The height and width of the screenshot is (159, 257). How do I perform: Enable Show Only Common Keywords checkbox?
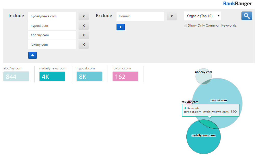pyautogui.click(x=185, y=26)
